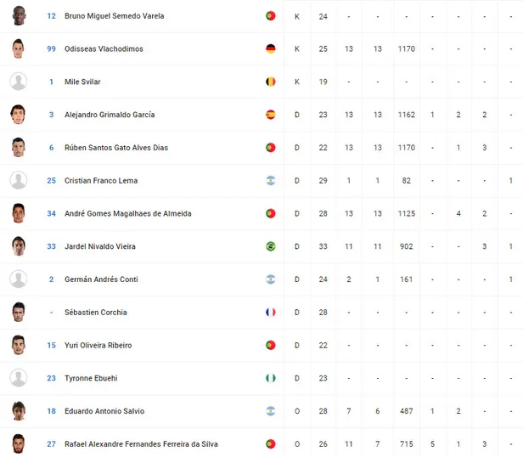Click the French flag next to Sébastien Corchia
The height and width of the screenshot is (457, 523).
tap(271, 313)
